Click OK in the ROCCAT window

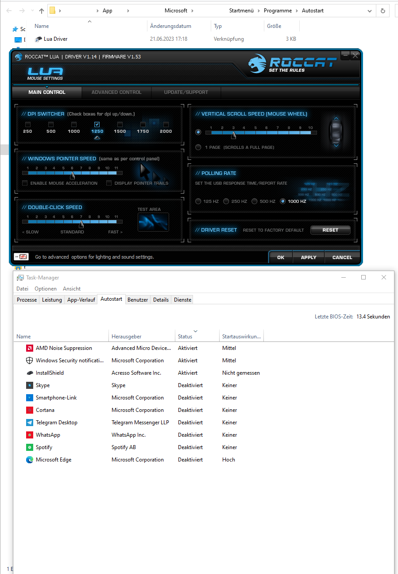(281, 257)
